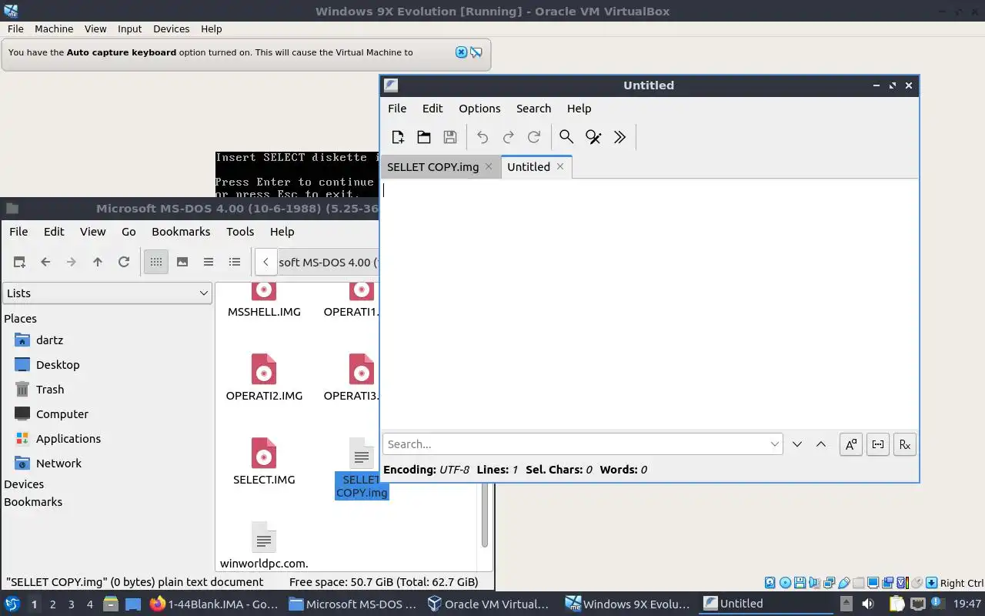Open the editor's File menu
This screenshot has width=985, height=616.
[397, 109]
